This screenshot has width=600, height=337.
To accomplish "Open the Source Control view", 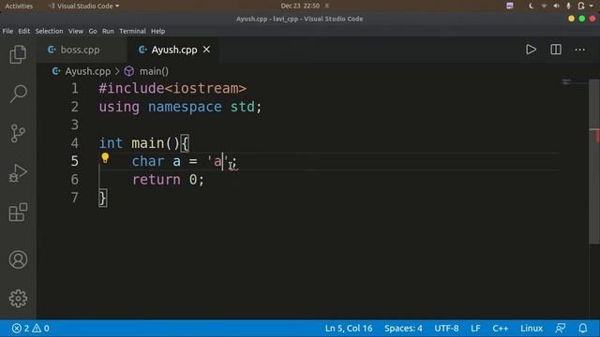I will pyautogui.click(x=18, y=133).
